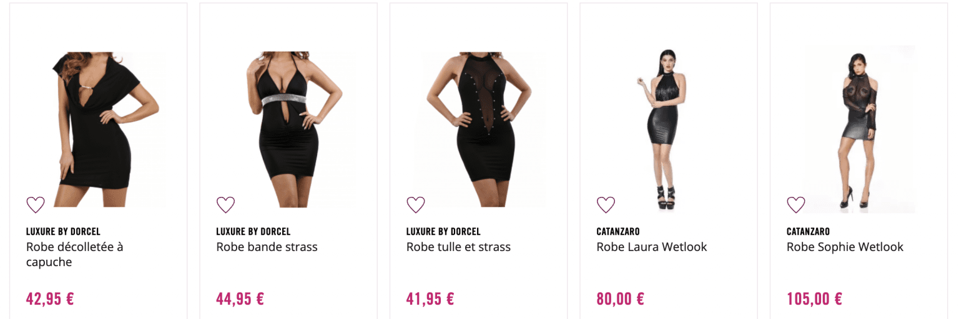
Task: Toggle wishlist heart for Robe Sophie Wetlook
Action: pos(796,204)
